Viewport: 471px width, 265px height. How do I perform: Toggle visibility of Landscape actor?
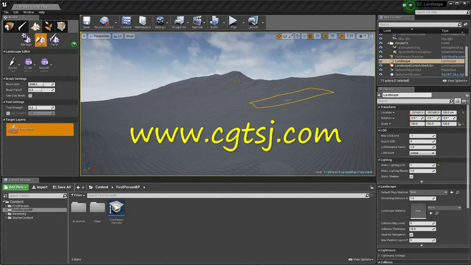coord(380,61)
